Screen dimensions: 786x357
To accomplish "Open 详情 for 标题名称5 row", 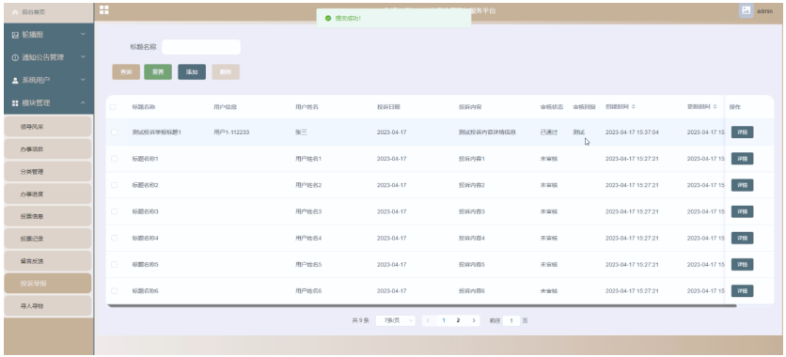I will (742, 264).
